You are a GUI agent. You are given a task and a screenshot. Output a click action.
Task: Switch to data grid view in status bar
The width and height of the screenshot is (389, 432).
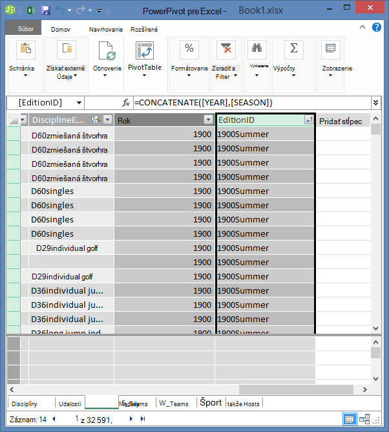click(x=350, y=419)
